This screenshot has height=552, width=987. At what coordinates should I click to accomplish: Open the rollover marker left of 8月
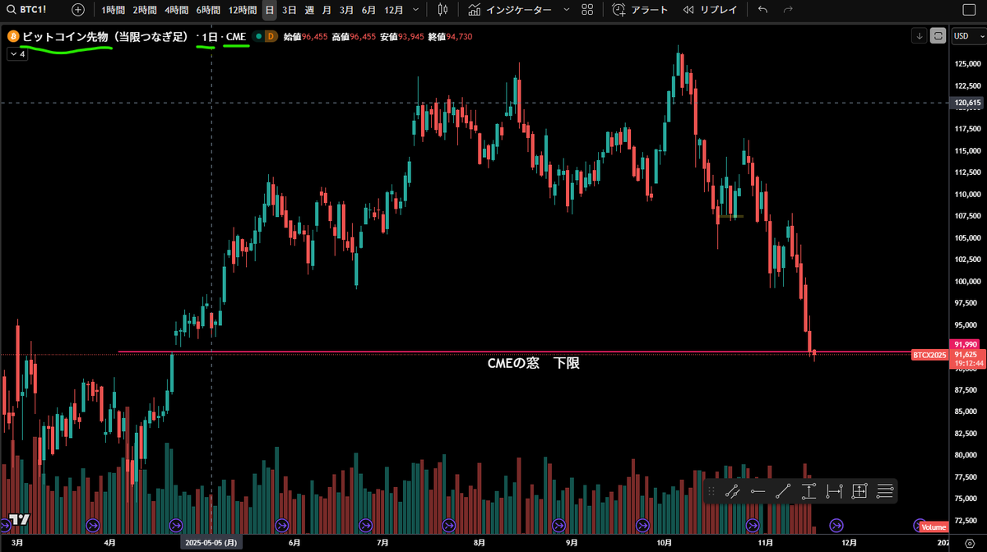[x=448, y=525]
